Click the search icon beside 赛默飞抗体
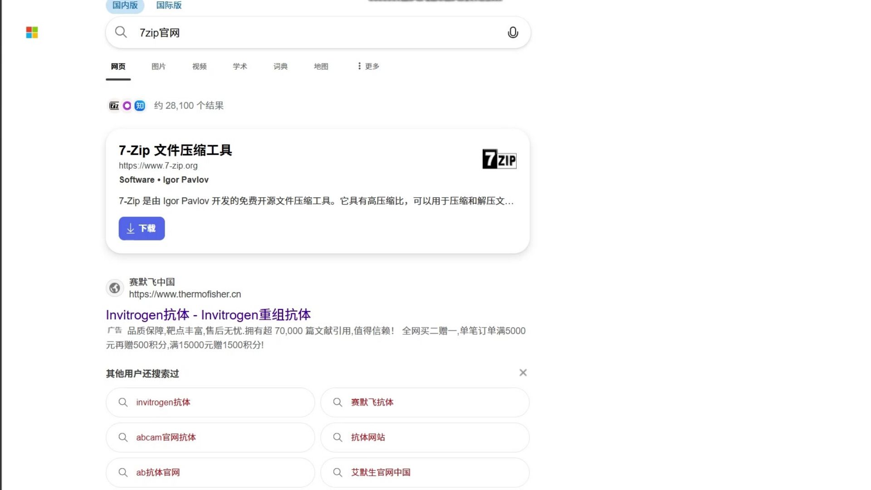This screenshot has width=871, height=490. [338, 402]
